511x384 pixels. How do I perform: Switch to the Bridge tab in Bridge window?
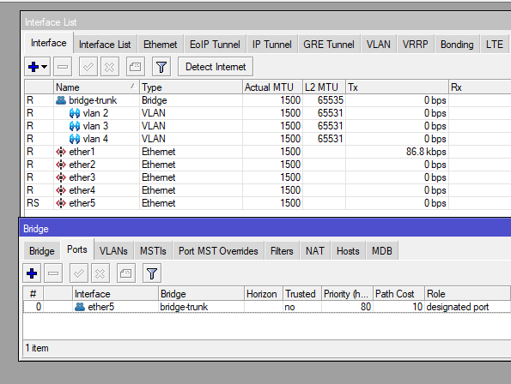click(42, 251)
